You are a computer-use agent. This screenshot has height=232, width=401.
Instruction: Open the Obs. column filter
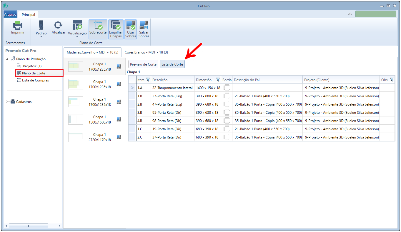pyautogui.click(x=392, y=80)
